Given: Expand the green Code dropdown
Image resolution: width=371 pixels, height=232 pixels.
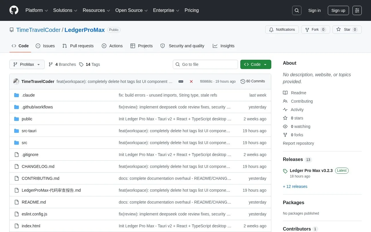Looking at the screenshot, I should coord(256,64).
